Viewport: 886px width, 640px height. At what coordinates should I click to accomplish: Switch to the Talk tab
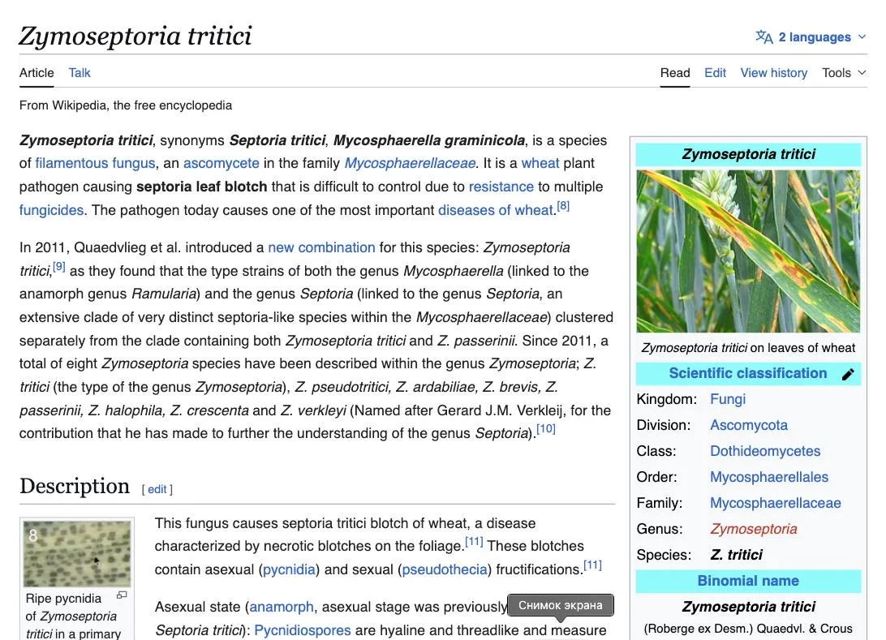click(80, 73)
